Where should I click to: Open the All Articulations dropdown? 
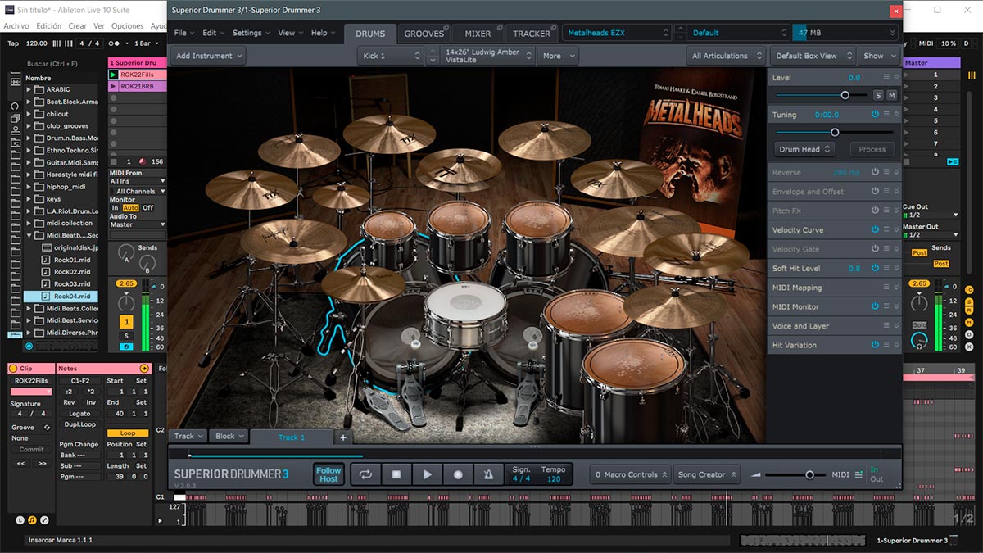tap(726, 56)
